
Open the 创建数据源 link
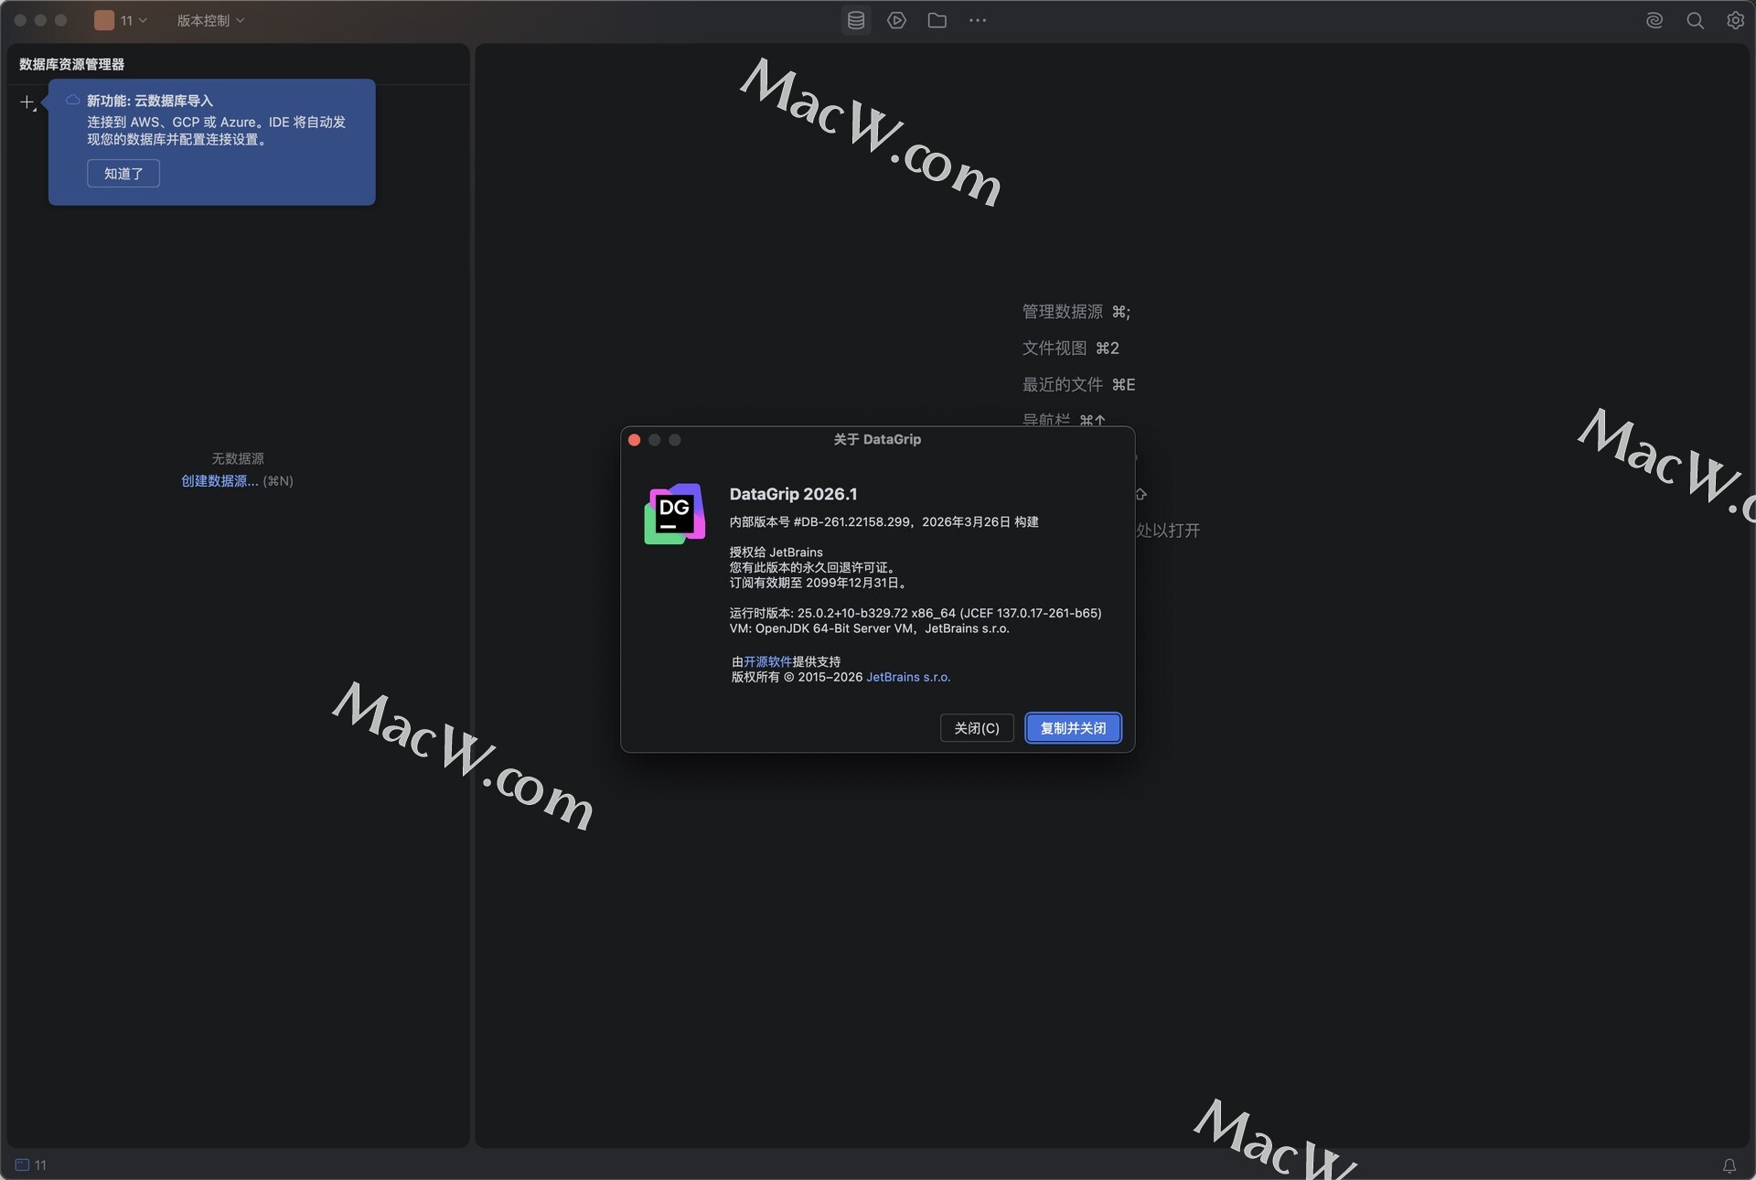coord(219,481)
